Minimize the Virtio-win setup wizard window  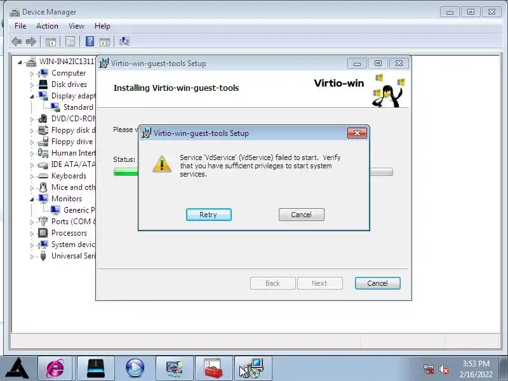coord(357,63)
